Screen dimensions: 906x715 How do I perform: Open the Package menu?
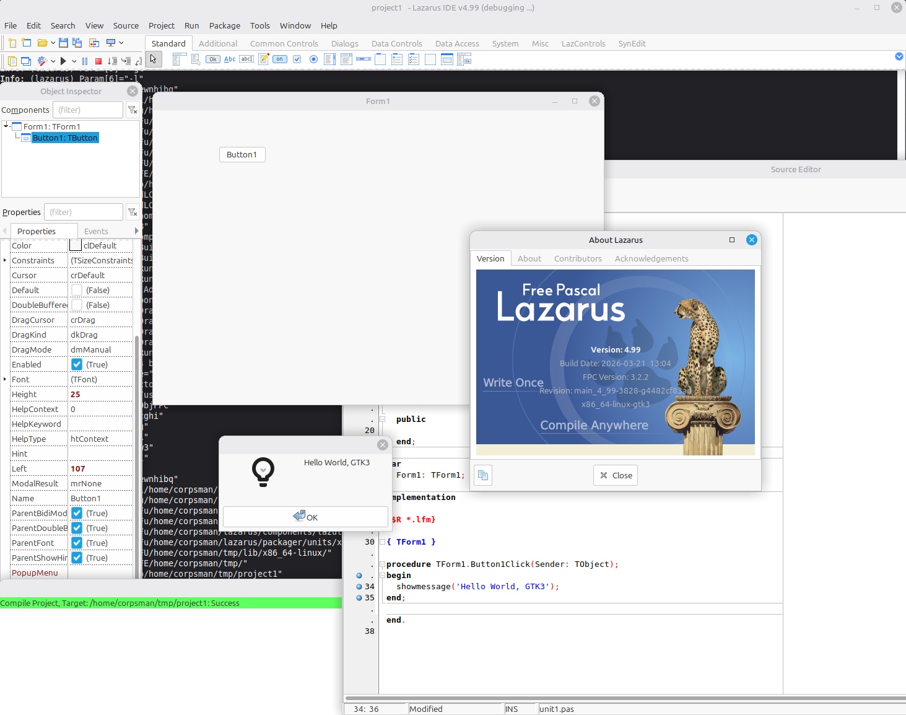click(224, 25)
